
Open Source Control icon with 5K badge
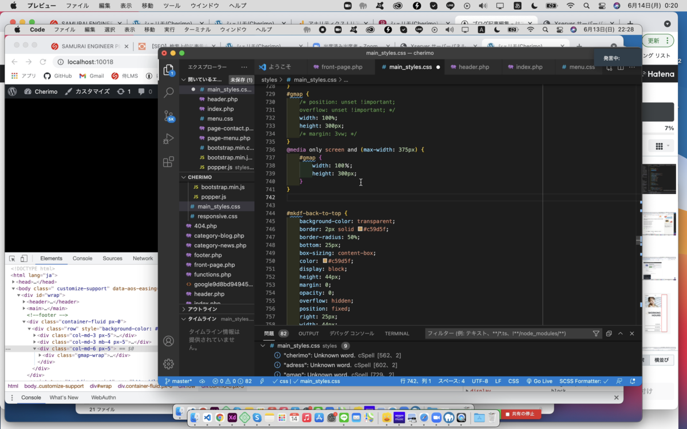(x=168, y=116)
